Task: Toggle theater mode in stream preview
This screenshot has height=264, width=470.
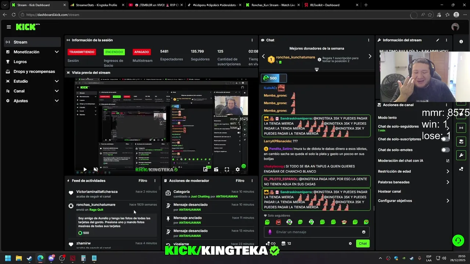Action: coord(216,169)
